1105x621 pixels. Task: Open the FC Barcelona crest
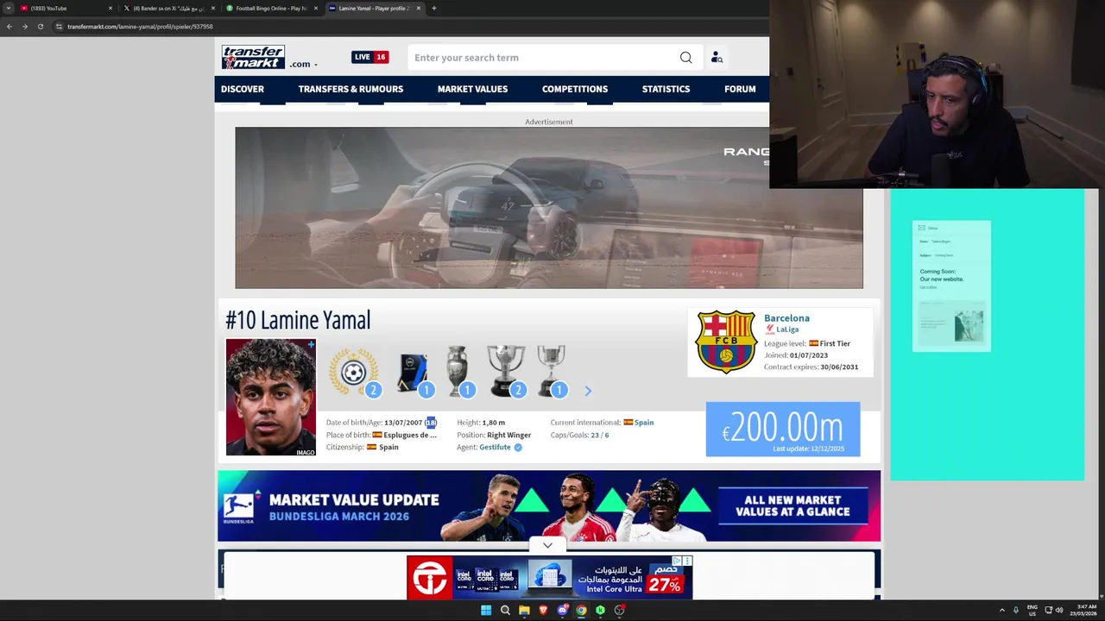[x=726, y=342]
